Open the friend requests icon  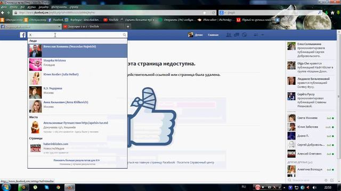pos(229,35)
